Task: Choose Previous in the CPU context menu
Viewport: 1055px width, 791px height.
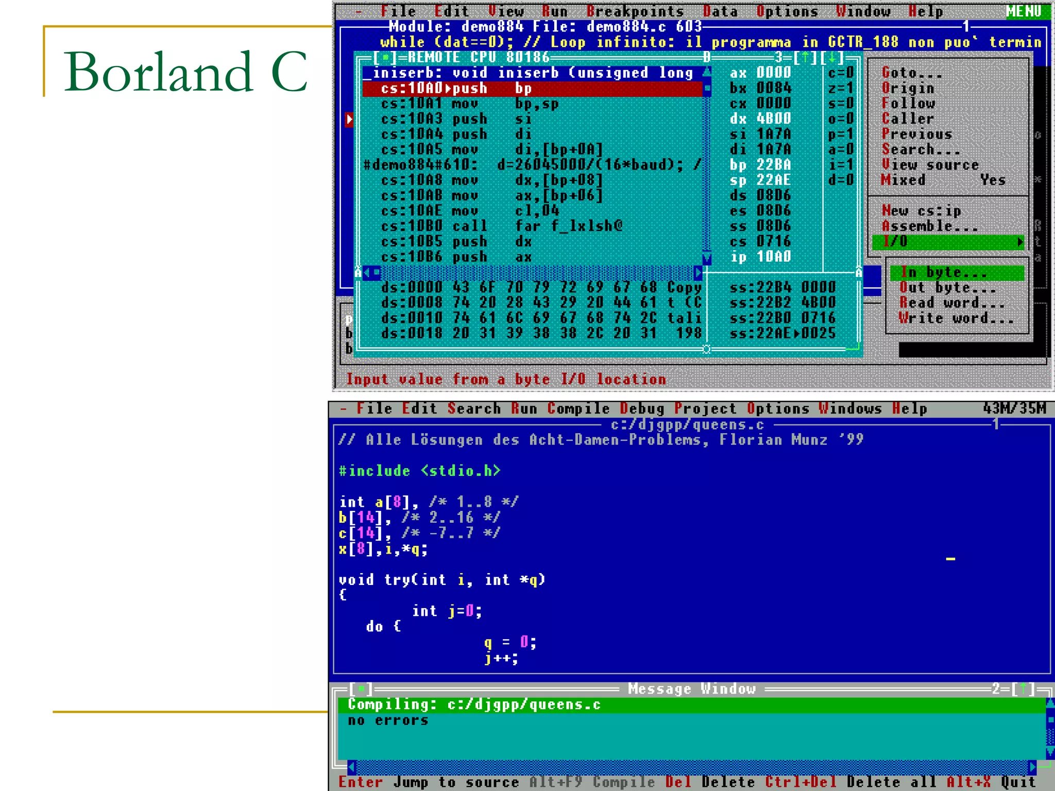Action: click(916, 134)
